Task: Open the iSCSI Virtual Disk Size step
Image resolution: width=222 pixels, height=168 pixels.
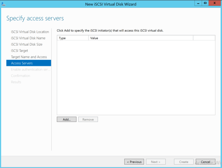Action: pos(27,44)
